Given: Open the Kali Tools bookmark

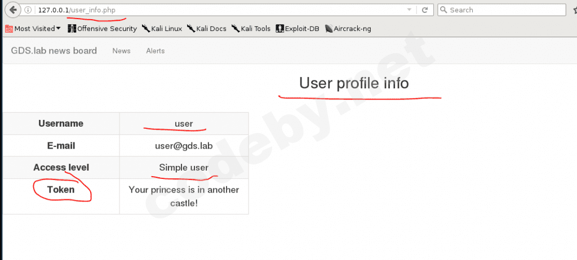Looking at the screenshot, I should pyautogui.click(x=251, y=28).
